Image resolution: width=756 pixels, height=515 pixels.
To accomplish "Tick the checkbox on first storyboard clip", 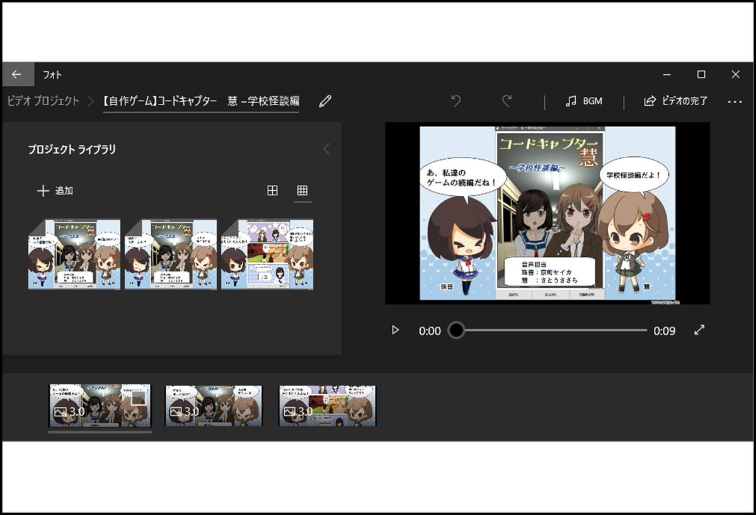I will 139,398.
